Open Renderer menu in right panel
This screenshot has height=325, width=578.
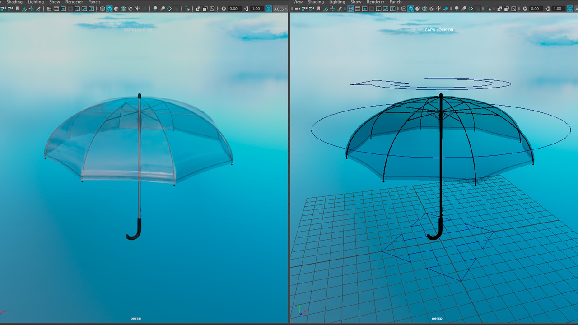point(375,2)
